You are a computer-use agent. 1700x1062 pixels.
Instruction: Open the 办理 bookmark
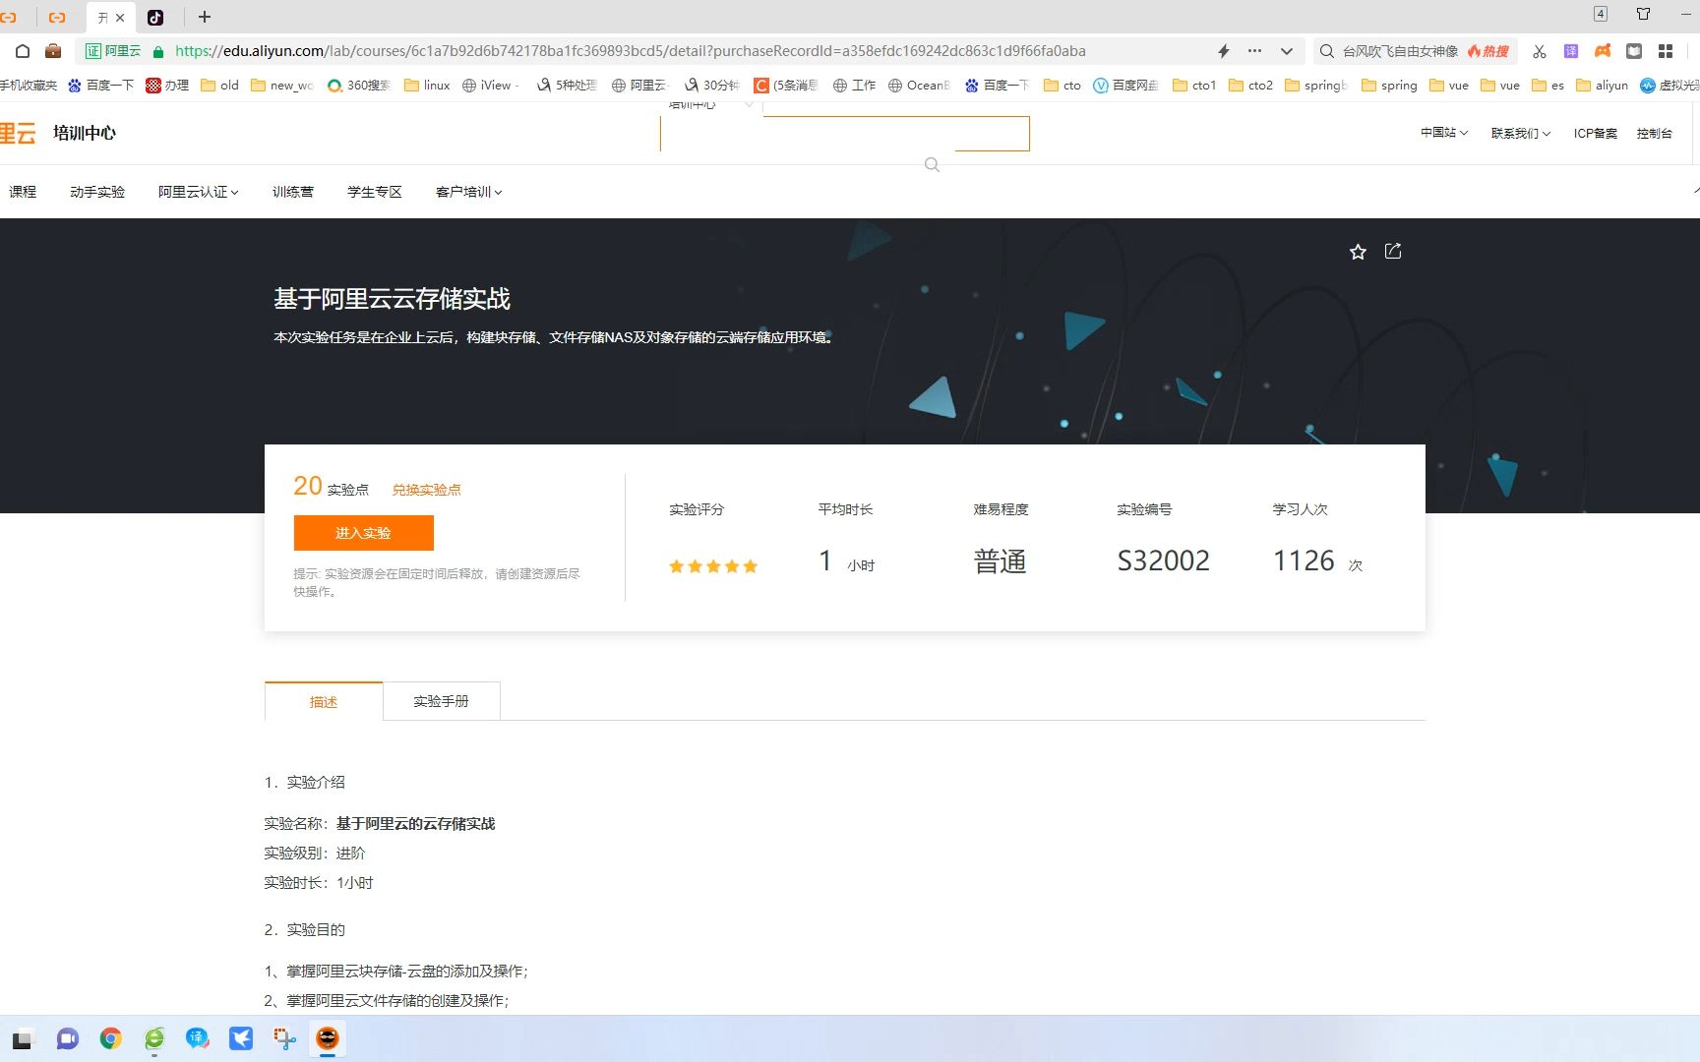point(167,86)
